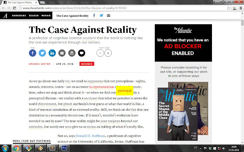Click the taskbar clock showing 20:08
This screenshot has height=152, width=244.
234,149
